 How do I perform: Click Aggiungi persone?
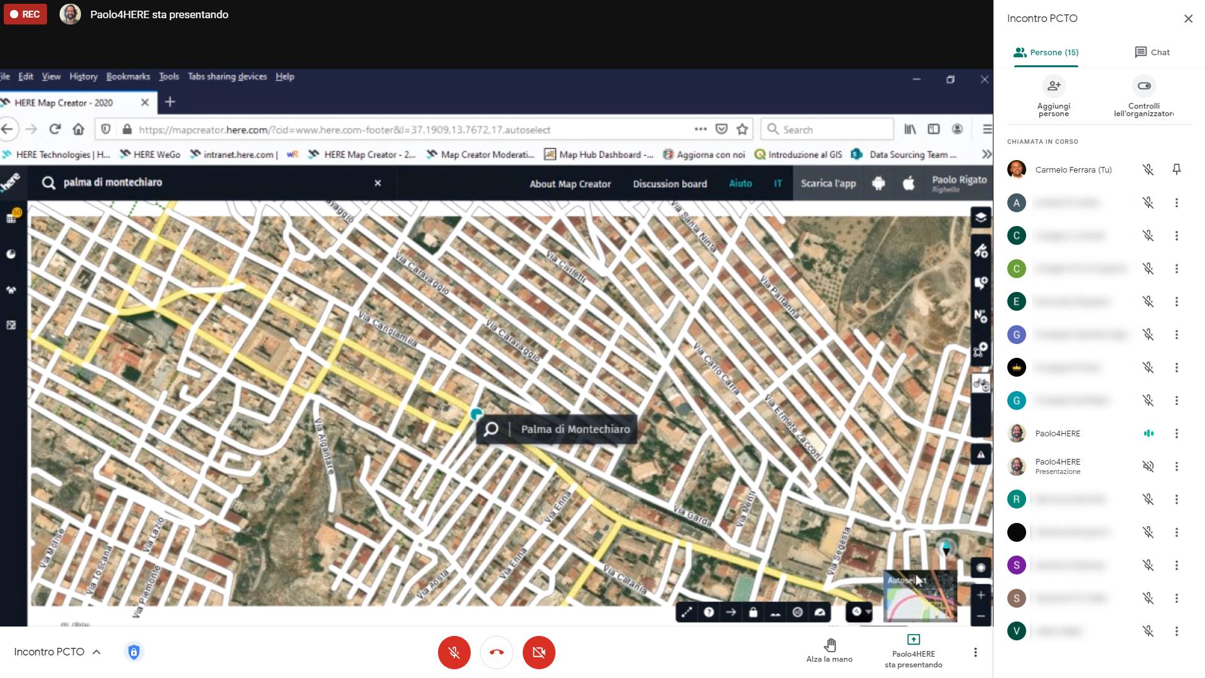tap(1054, 97)
